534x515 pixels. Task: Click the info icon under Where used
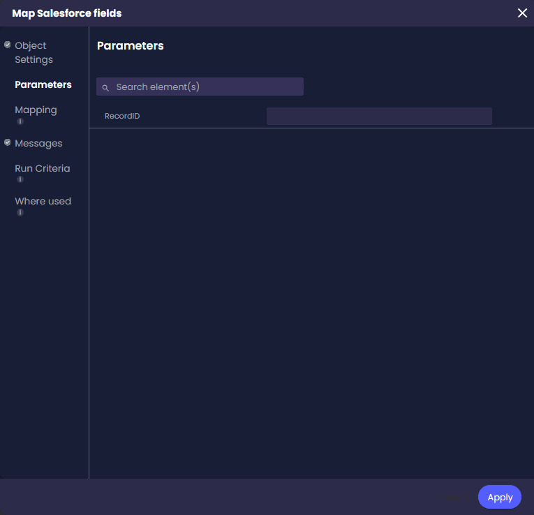pyautogui.click(x=20, y=212)
